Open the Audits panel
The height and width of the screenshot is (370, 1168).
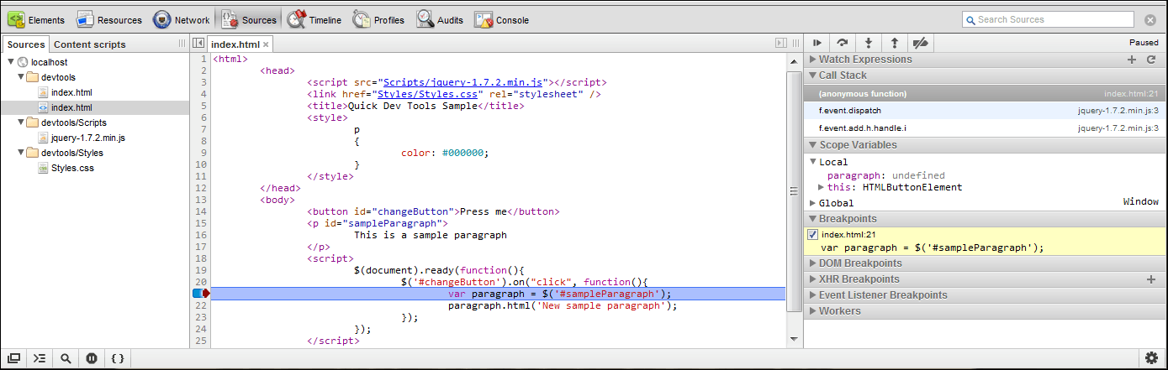tap(441, 19)
